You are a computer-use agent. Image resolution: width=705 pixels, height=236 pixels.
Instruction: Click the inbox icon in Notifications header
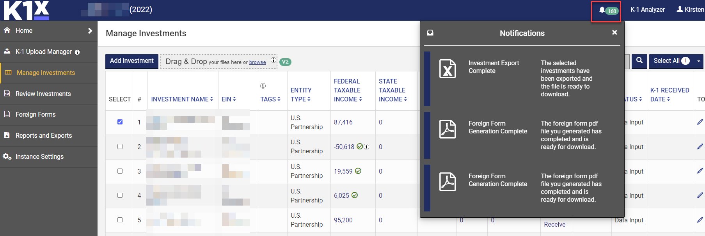tap(430, 33)
